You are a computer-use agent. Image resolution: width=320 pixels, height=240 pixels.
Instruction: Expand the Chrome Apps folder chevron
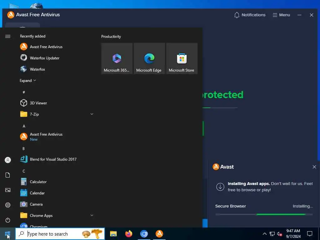(92, 215)
